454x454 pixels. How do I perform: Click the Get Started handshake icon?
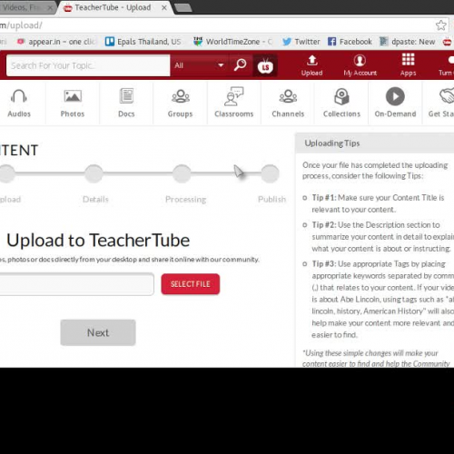pos(447,95)
